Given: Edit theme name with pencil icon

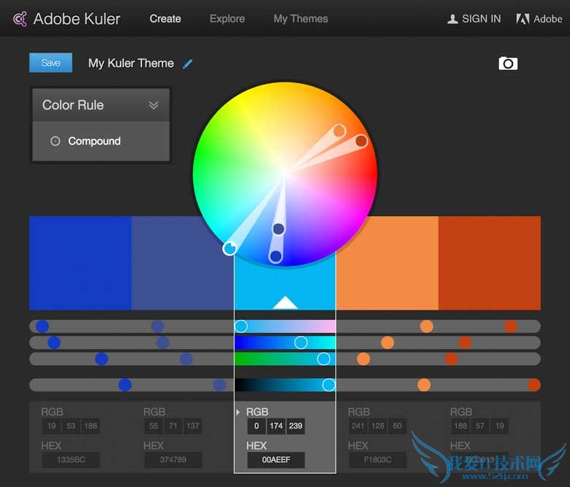Looking at the screenshot, I should point(188,64).
